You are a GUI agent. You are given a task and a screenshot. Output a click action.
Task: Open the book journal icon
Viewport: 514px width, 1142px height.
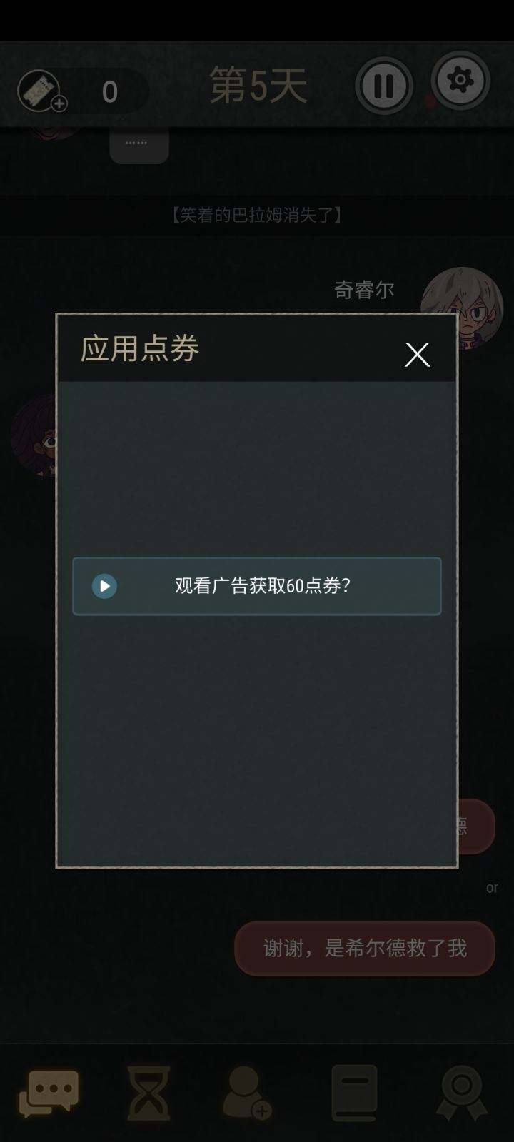(x=354, y=1093)
